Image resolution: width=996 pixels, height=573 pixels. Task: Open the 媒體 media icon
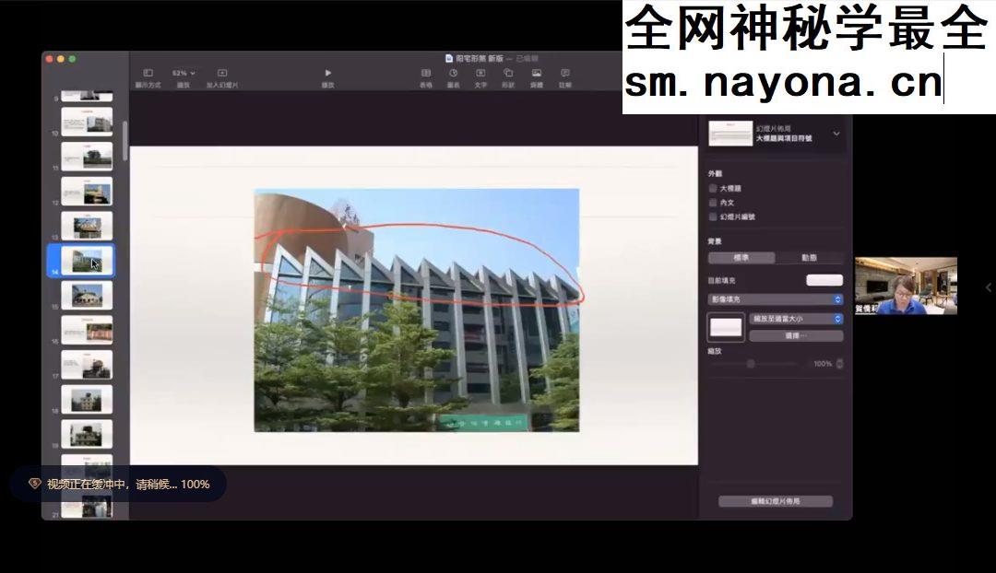(x=537, y=73)
